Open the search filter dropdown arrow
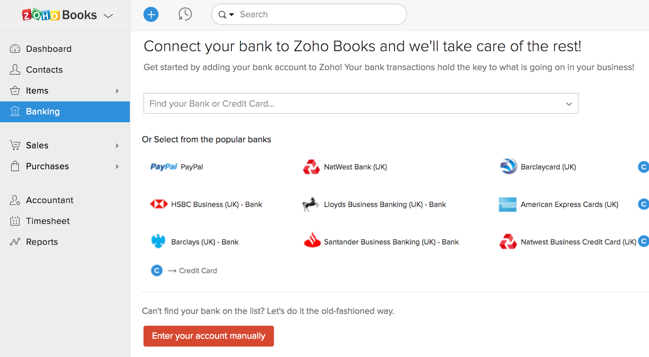Image resolution: width=649 pixels, height=357 pixels. tap(232, 15)
